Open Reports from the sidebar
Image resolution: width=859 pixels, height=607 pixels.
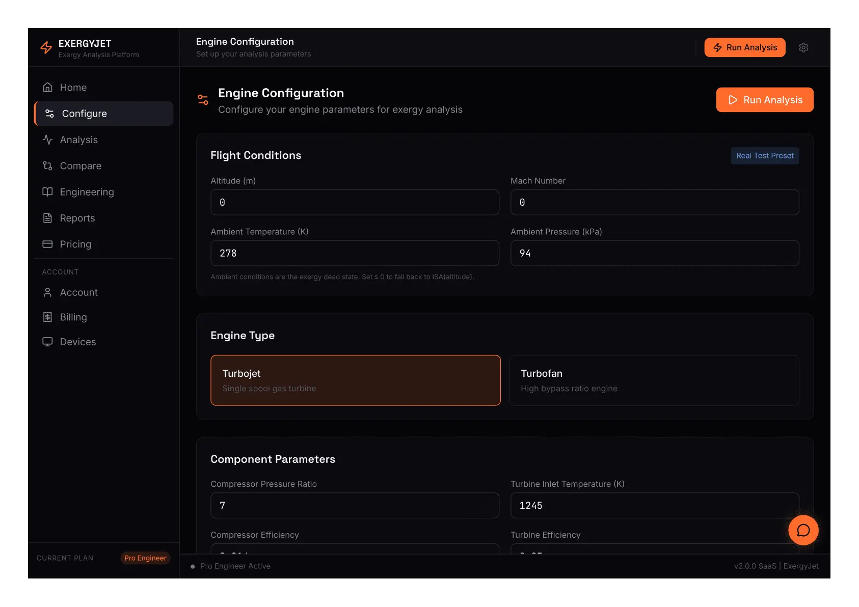click(103, 218)
